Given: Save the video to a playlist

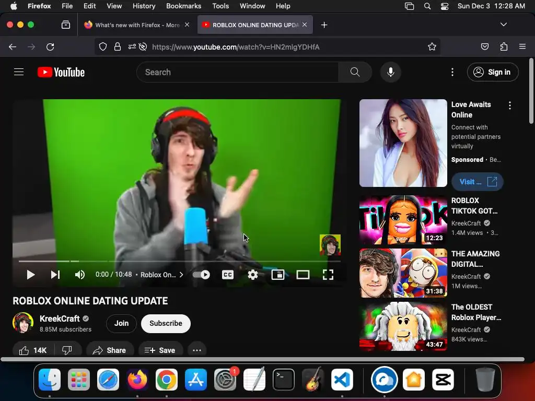Looking at the screenshot, I should coord(160,350).
